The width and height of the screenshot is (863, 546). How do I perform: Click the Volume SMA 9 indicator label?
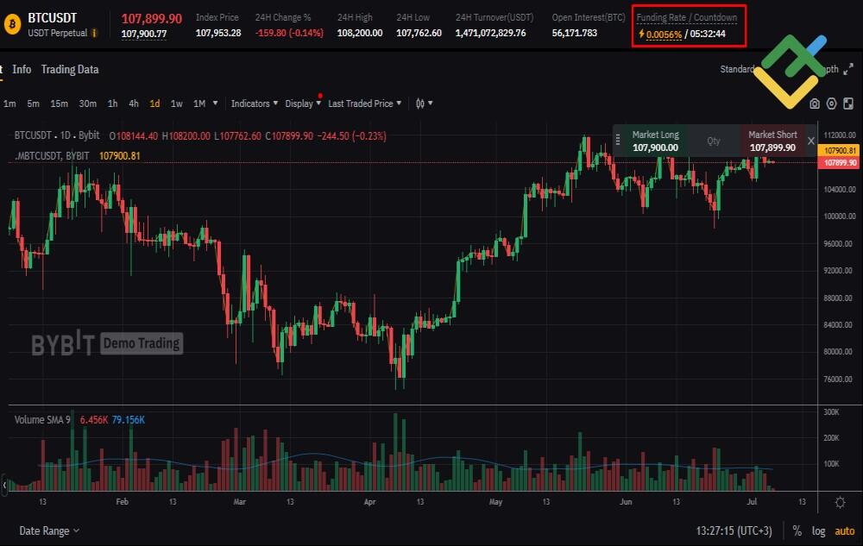click(42, 419)
